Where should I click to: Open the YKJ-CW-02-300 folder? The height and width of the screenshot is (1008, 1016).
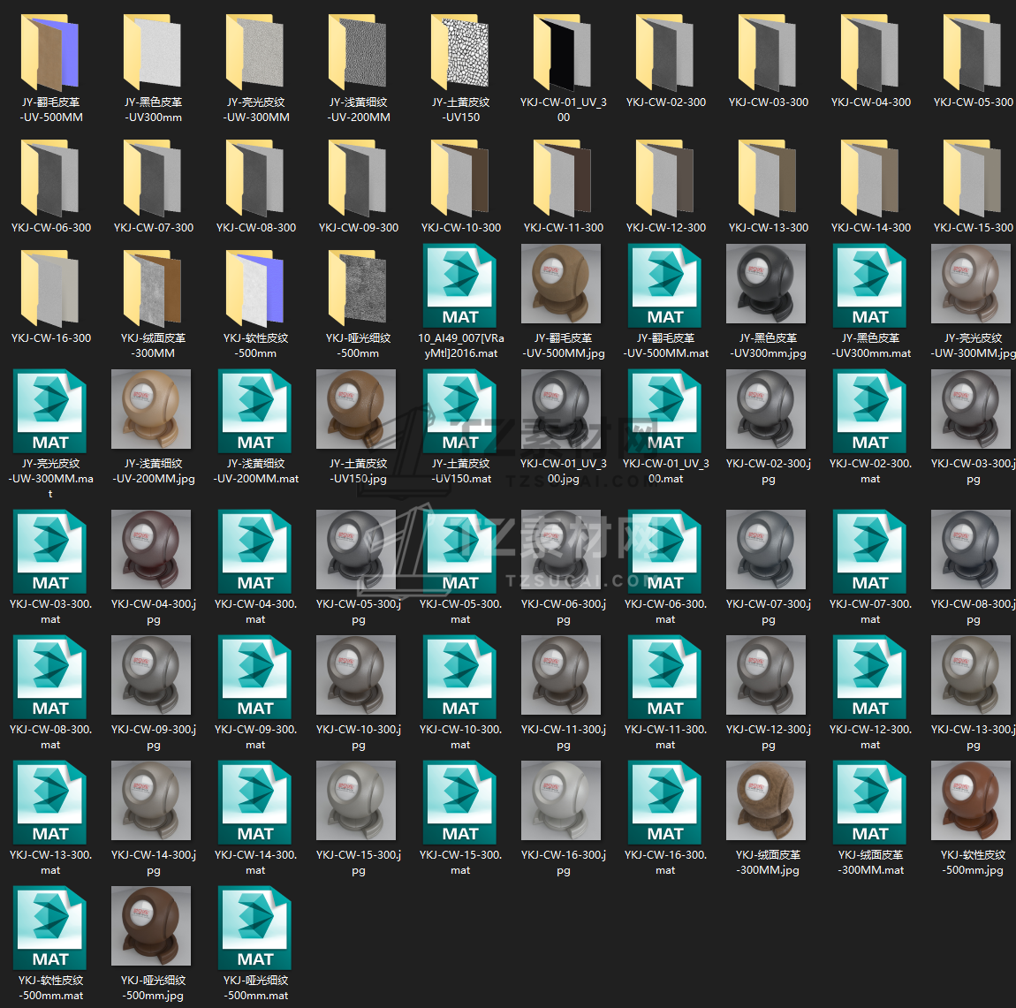pos(664,53)
